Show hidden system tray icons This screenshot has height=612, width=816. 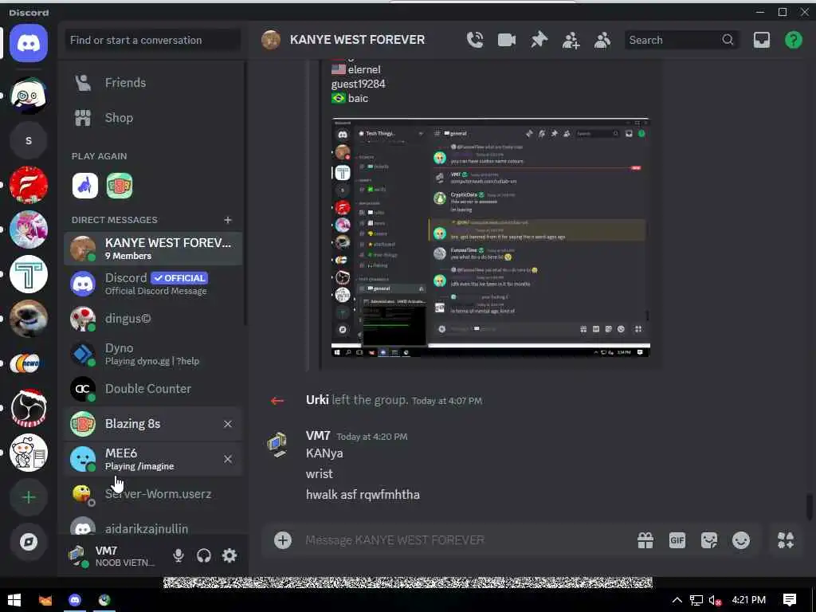[677, 600]
